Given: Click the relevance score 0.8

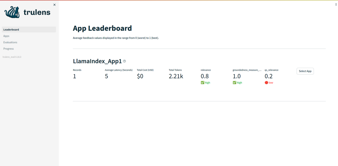Looking at the screenshot, I should tap(205, 76).
